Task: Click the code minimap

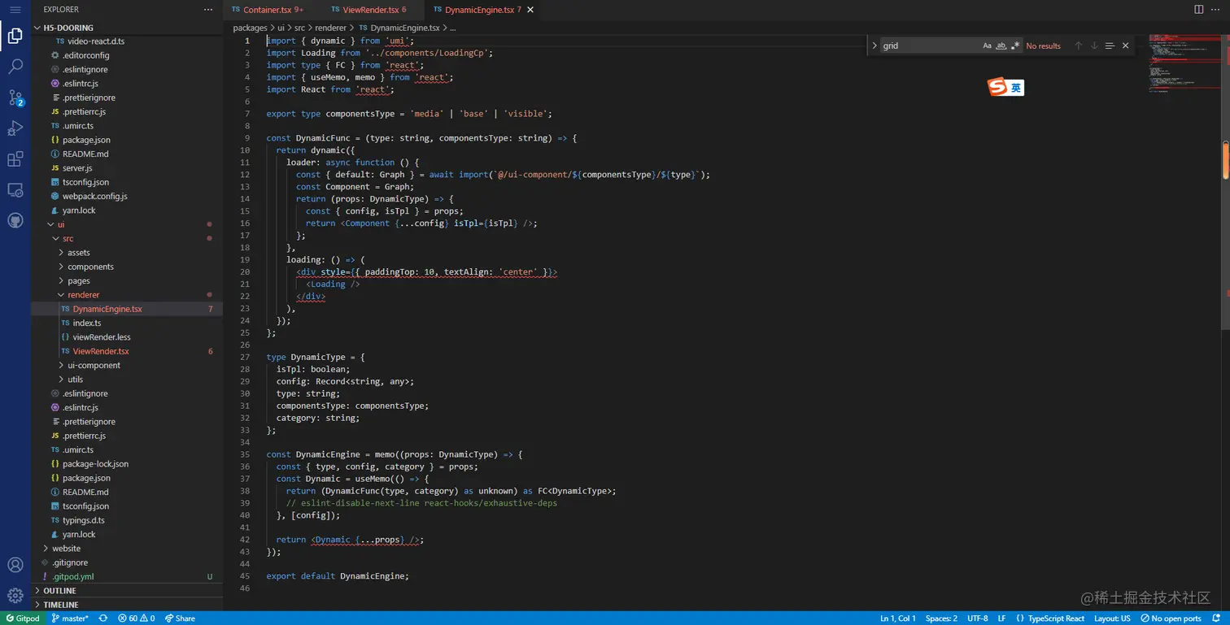Action: click(x=1184, y=63)
